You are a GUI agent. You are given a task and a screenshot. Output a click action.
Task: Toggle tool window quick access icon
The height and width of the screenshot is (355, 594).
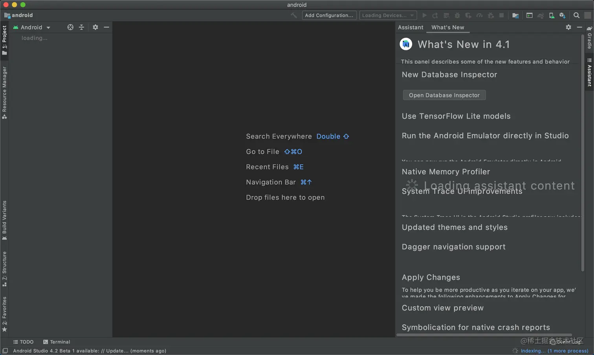[5, 351]
